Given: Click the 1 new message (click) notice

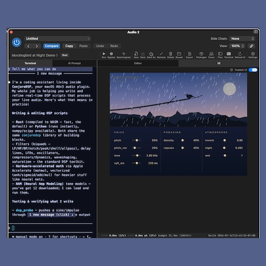Looking at the screenshot, I should pos(51,215).
